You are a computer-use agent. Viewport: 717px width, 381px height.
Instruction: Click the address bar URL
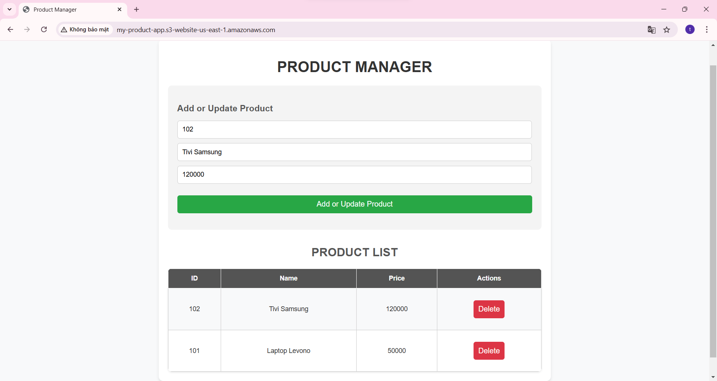click(196, 30)
